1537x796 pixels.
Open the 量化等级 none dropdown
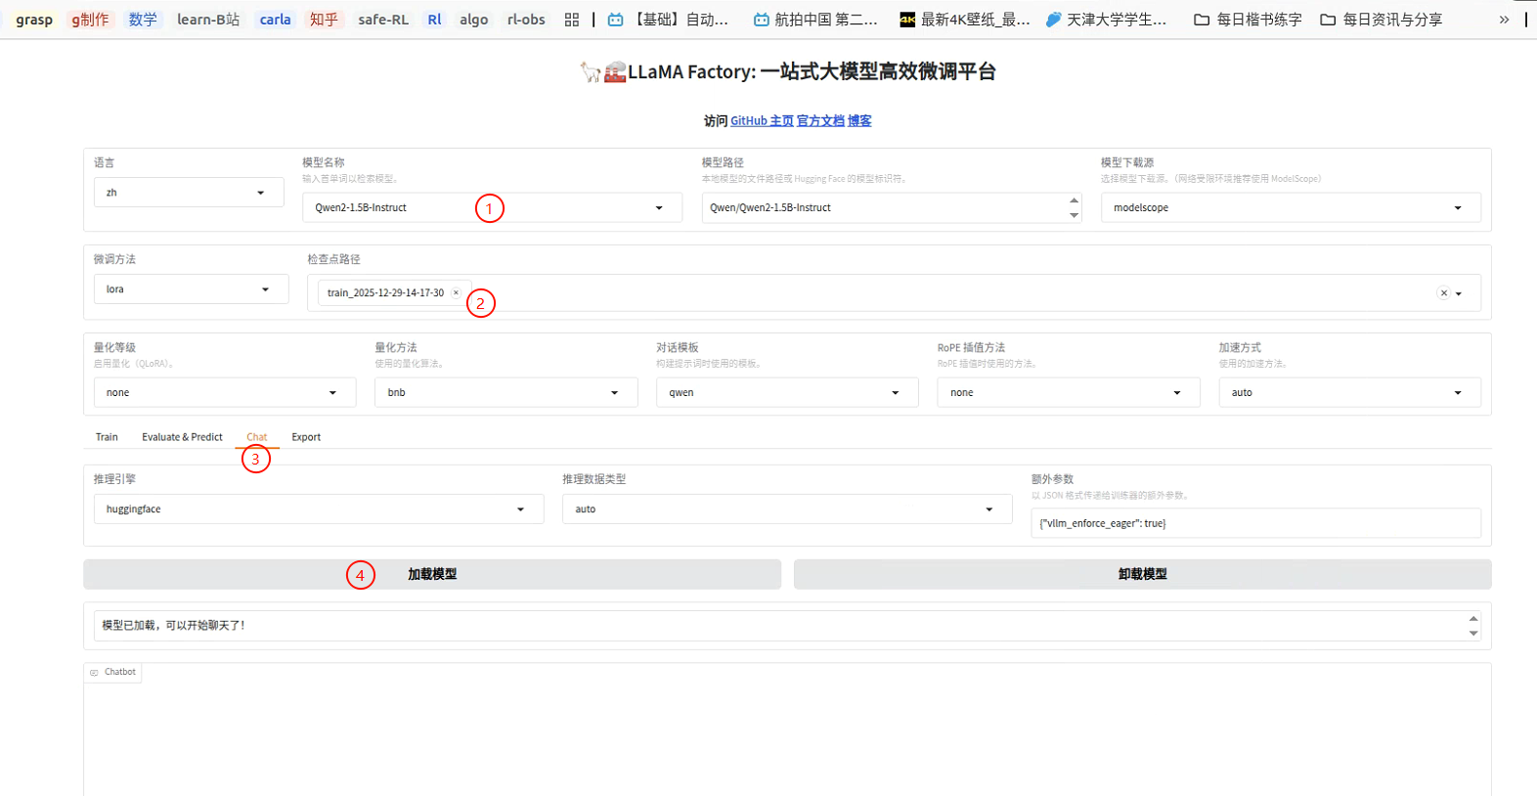224,392
